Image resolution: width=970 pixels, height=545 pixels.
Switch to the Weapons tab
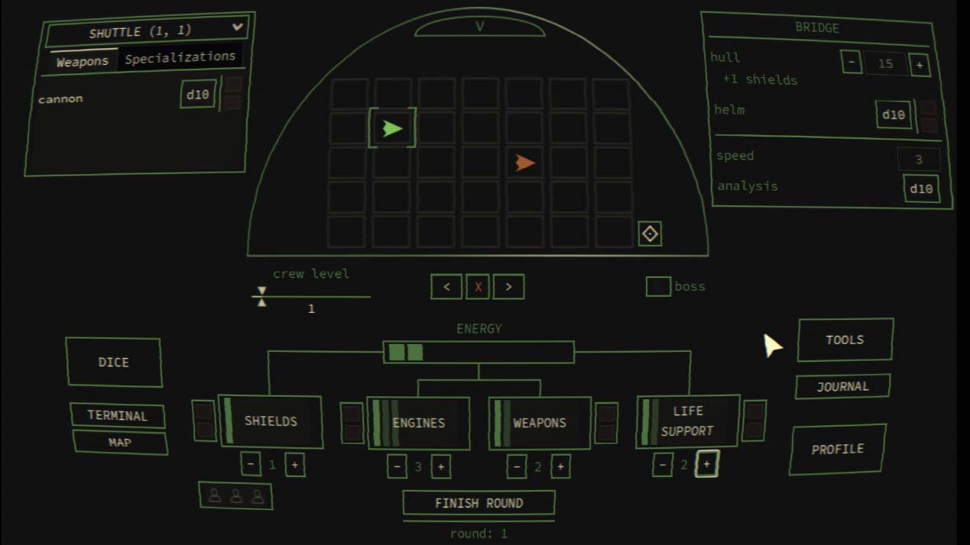83,61
